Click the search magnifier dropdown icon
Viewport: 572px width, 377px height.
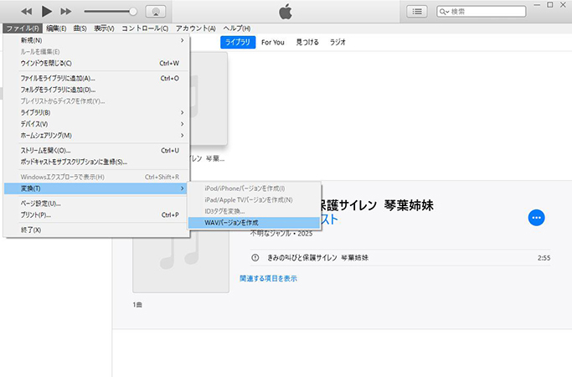[444, 12]
